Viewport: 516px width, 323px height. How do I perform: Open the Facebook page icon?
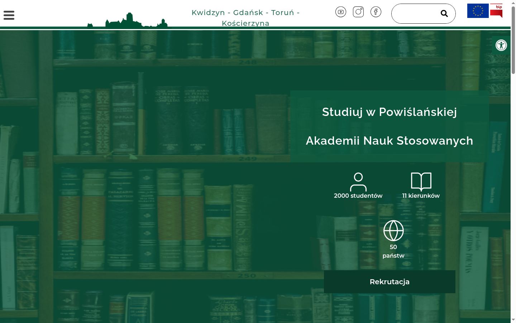[x=376, y=12]
